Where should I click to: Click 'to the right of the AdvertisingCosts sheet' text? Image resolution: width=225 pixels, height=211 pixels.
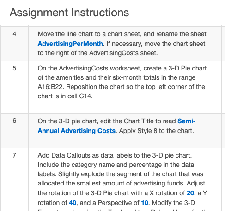[97, 53]
